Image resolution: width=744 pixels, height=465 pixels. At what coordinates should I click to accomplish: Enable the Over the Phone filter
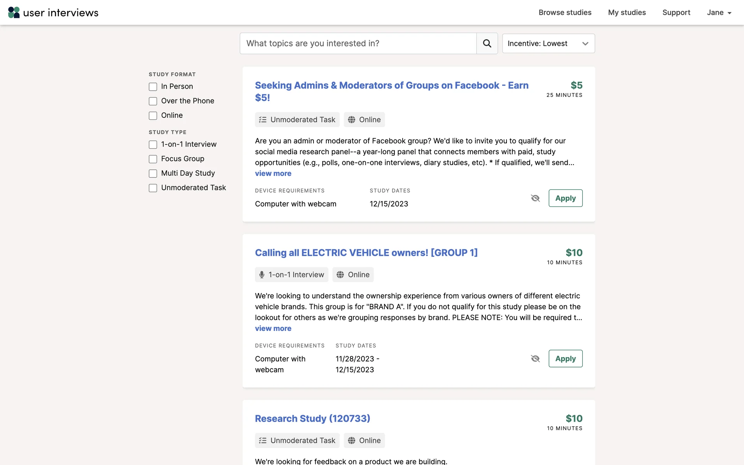click(x=153, y=101)
